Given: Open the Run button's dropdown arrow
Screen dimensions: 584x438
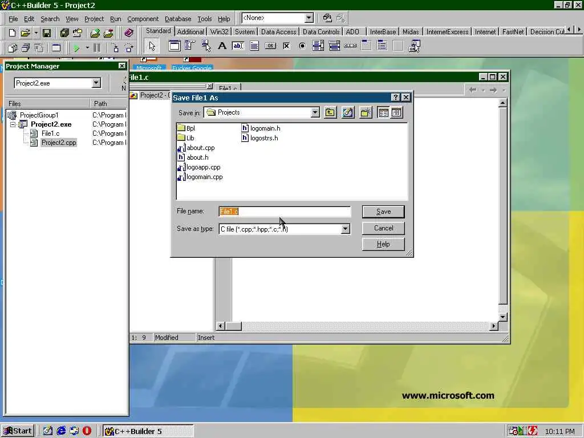Looking at the screenshot, I should [x=87, y=48].
